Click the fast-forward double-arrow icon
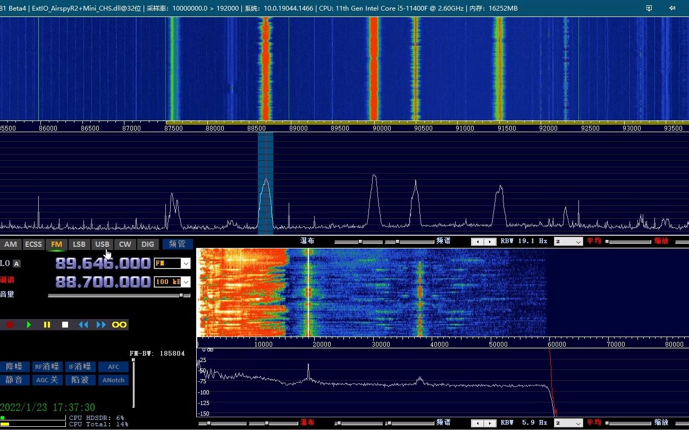The image size is (689, 430). [x=100, y=324]
